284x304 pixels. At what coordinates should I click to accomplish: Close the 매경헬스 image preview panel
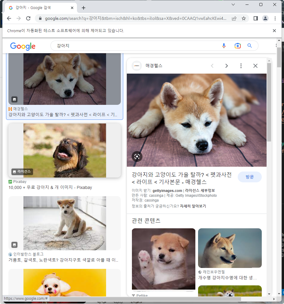tap(255, 65)
